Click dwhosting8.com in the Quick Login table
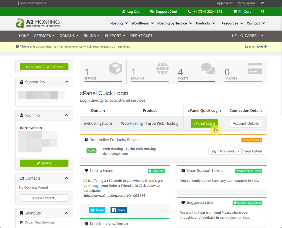The image size is (282, 228). 98,124
